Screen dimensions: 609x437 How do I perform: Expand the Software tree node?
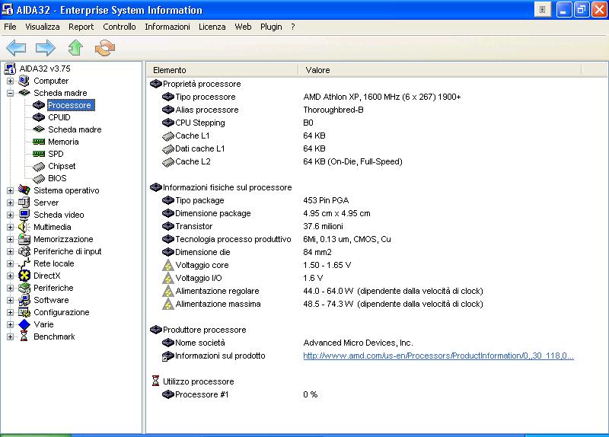point(10,300)
